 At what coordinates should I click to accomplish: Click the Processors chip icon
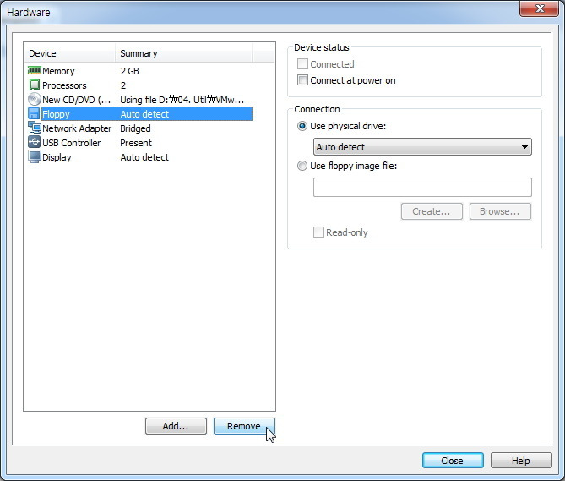click(x=35, y=85)
